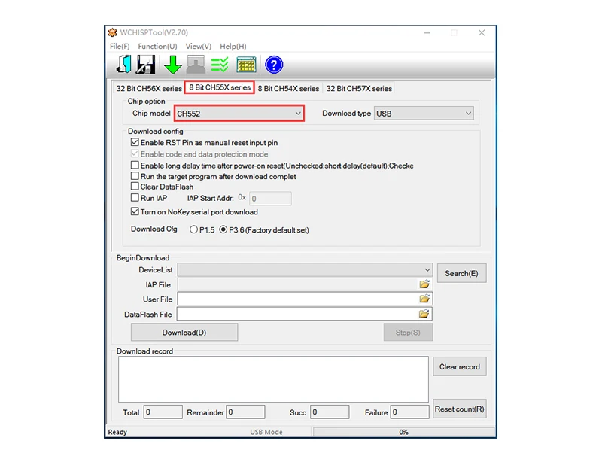This screenshot has width=602, height=462.
Task: Click the 0% progress bar in status bar
Action: coord(404,432)
